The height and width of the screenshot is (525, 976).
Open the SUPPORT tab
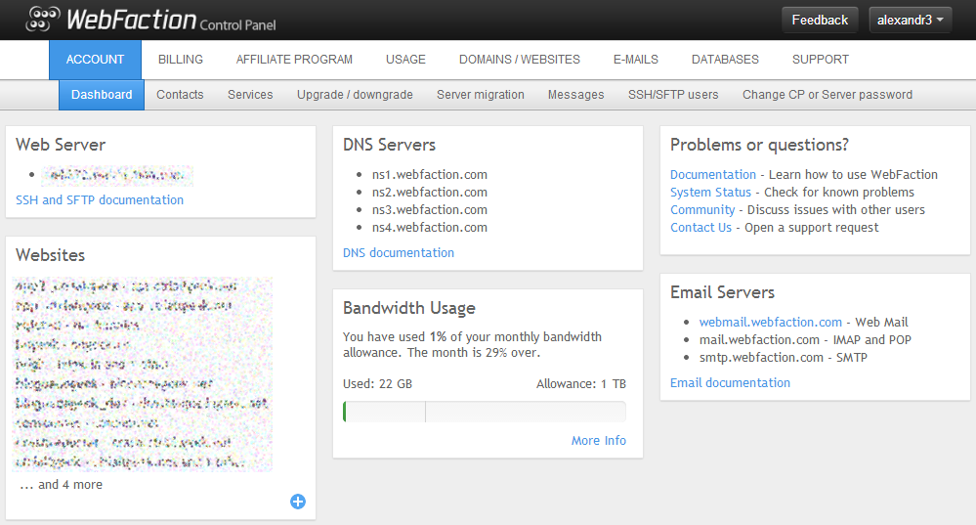(821, 60)
